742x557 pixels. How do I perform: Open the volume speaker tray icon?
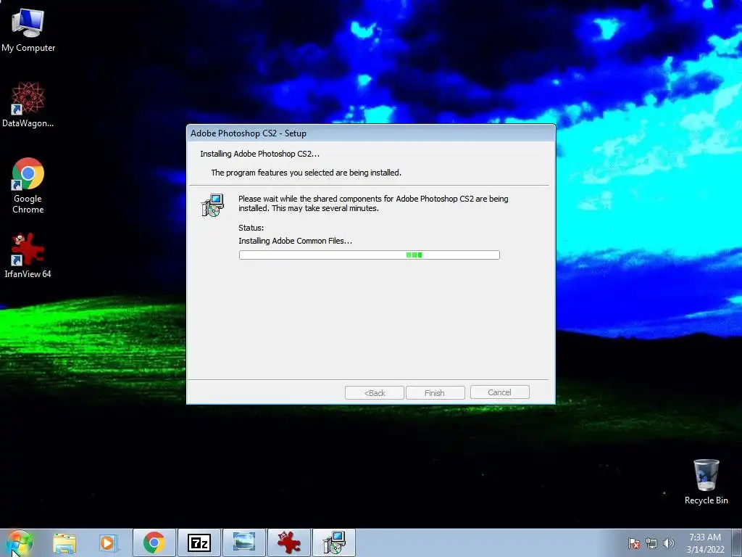tap(668, 543)
